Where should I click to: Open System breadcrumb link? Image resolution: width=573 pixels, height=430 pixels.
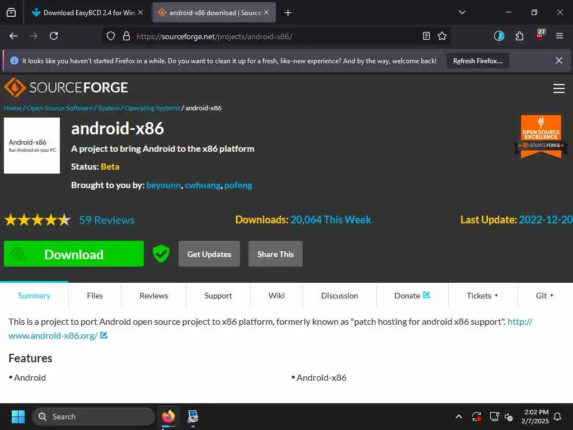point(109,108)
